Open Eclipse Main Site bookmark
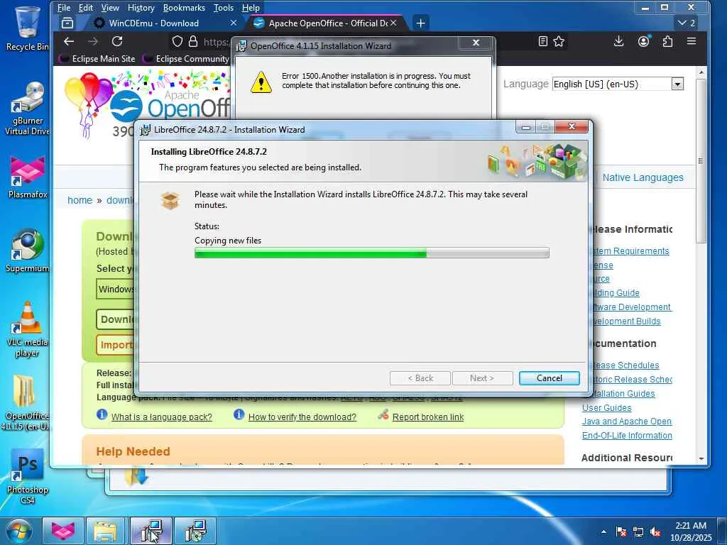The height and width of the screenshot is (545, 727). point(97,58)
